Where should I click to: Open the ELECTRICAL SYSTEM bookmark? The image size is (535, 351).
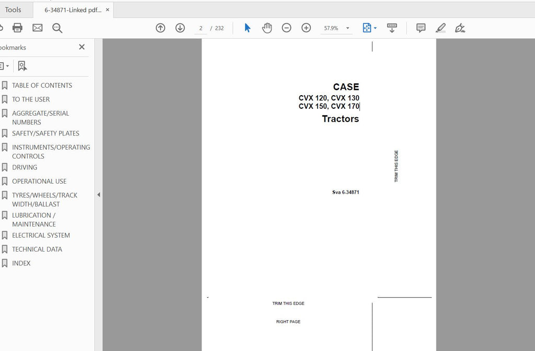point(41,235)
